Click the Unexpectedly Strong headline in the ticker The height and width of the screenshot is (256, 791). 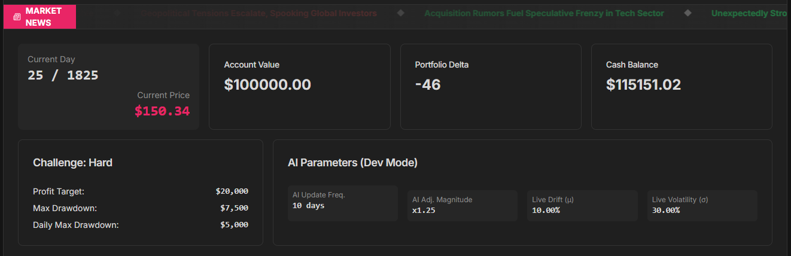click(x=748, y=13)
